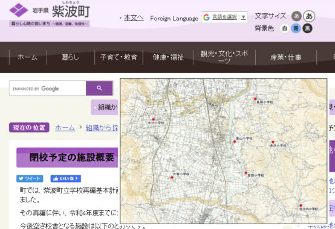Set background color to 青 (blue)
Screen dimensions: 335x229
[296, 28]
